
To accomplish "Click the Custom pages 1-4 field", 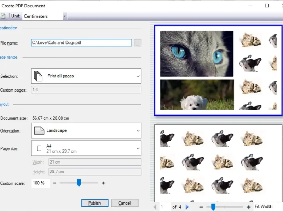I will coord(86,90).
